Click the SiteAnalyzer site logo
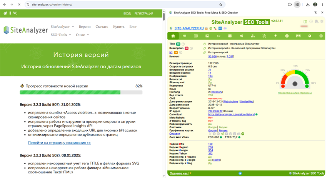 [26, 30]
